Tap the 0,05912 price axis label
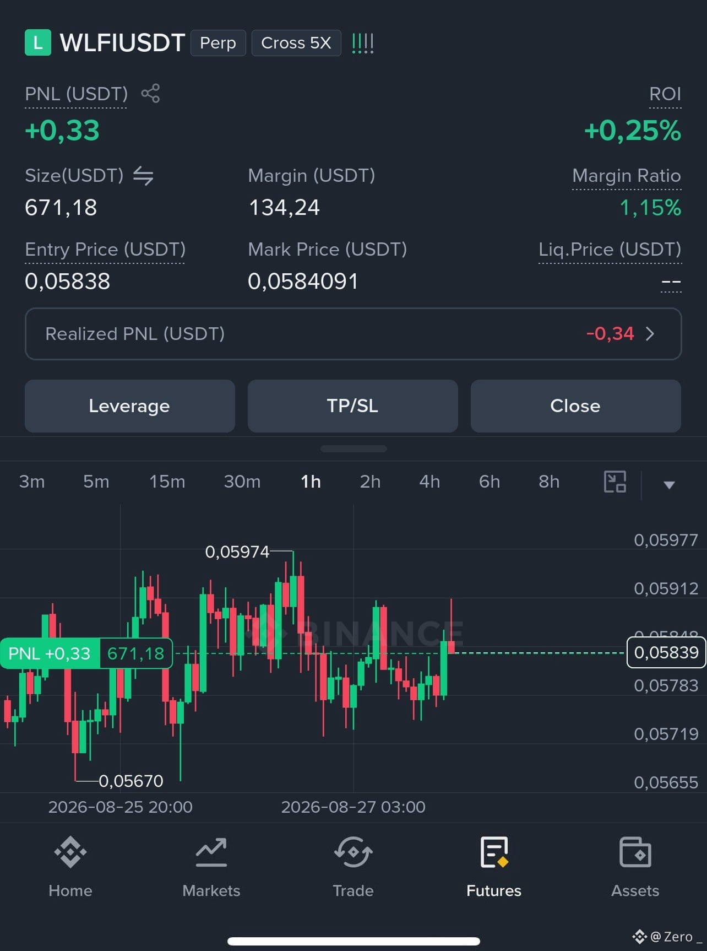Image resolution: width=707 pixels, height=951 pixels. click(x=666, y=588)
